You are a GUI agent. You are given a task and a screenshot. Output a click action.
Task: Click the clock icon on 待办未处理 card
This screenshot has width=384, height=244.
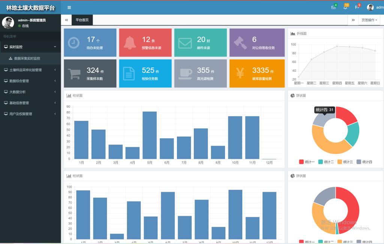(x=73, y=43)
